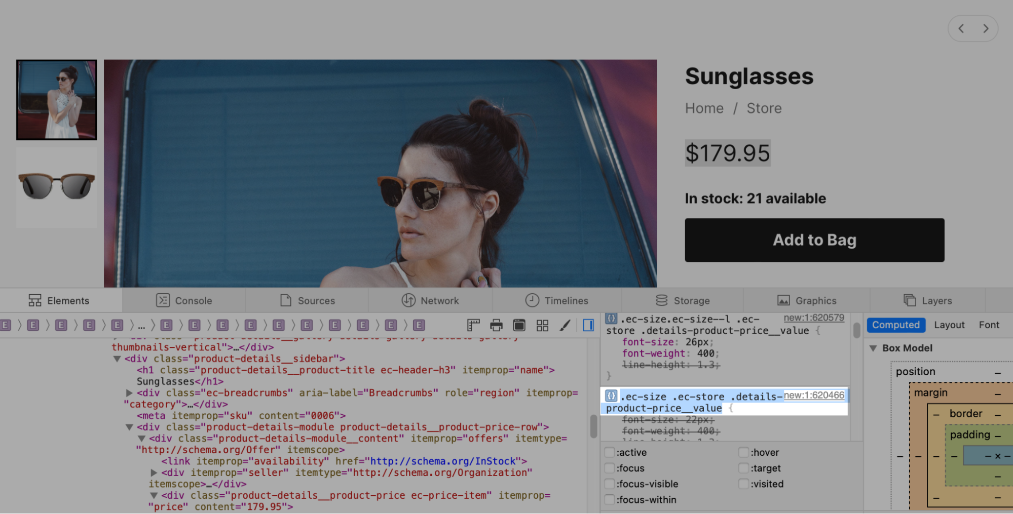Toggle the details sidebar panel icon
The width and height of the screenshot is (1013, 514).
point(588,325)
